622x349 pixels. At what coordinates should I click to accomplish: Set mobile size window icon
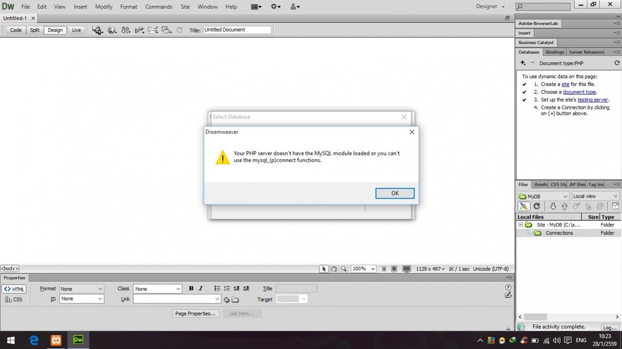click(384, 269)
